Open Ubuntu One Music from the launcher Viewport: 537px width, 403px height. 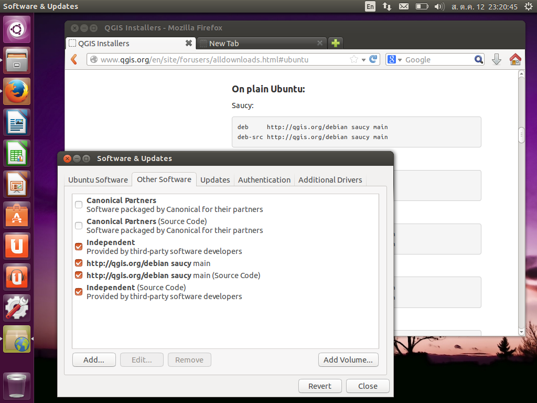click(17, 277)
